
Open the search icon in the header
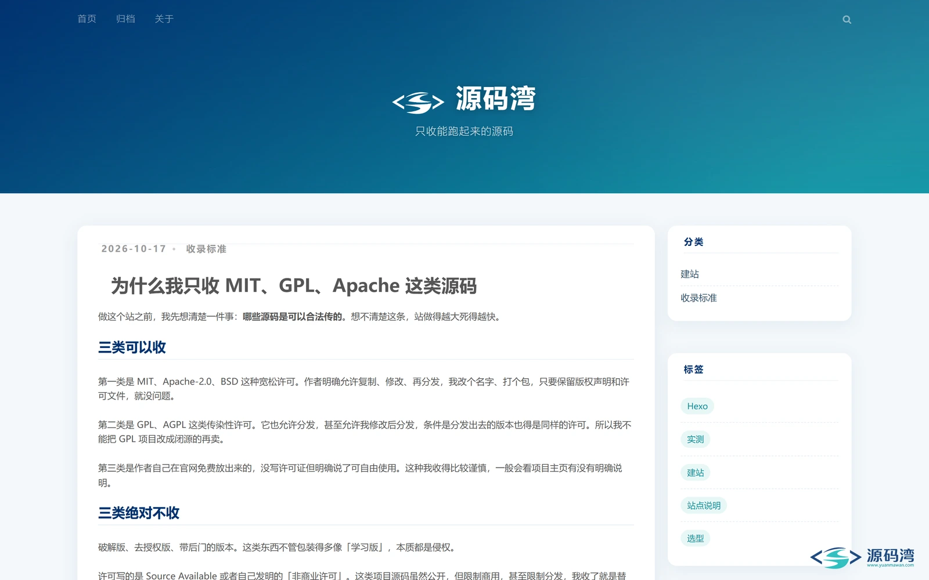pyautogui.click(x=847, y=20)
